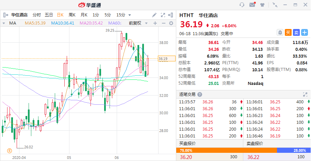311x161 pixels.
Task: Click the 买盘报价 header
Action: [x=187, y=144]
